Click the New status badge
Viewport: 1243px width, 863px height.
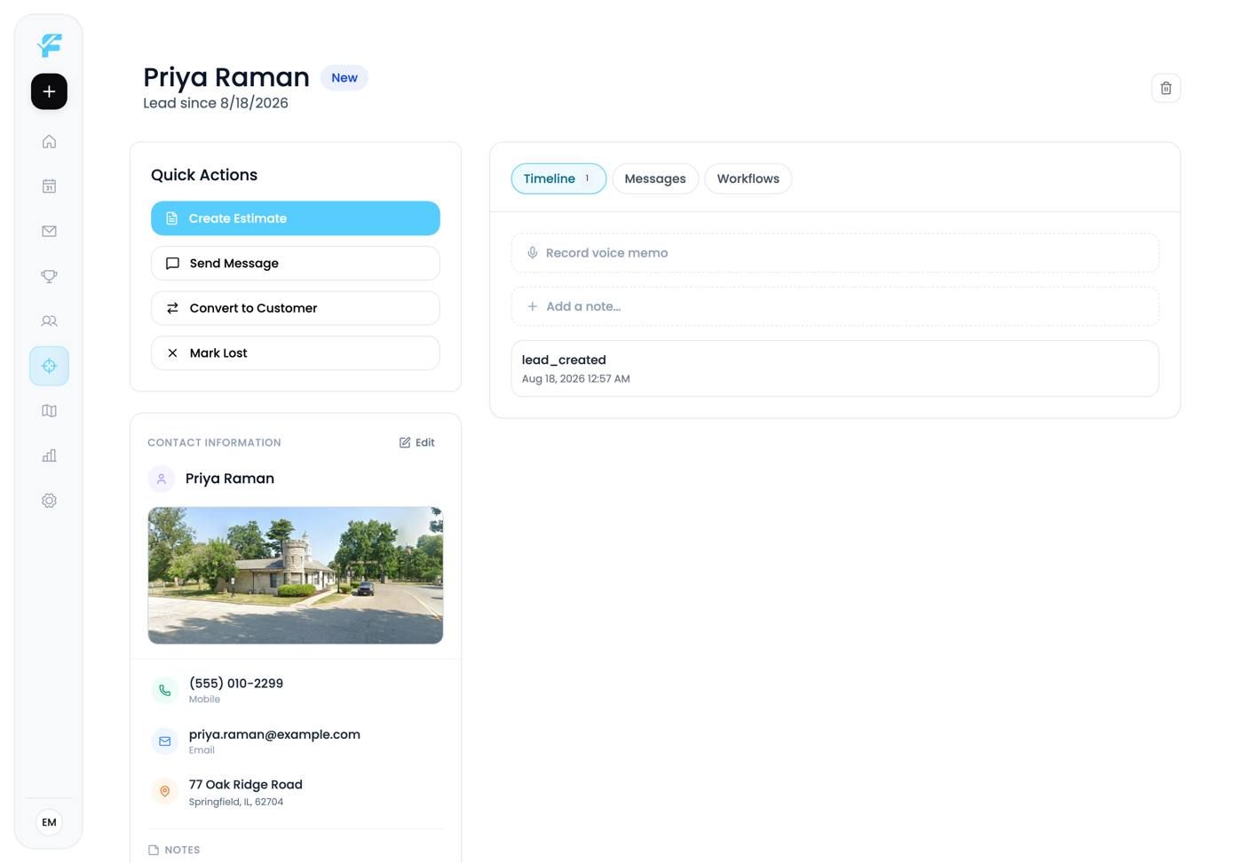pos(344,78)
